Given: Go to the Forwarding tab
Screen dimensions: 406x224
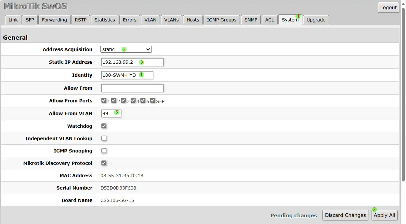Looking at the screenshot, I should coord(54,20).
